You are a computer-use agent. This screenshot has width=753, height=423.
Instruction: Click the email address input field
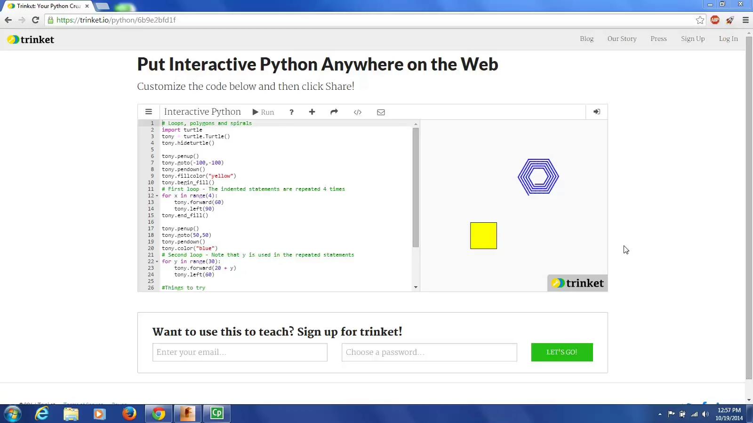(240, 352)
